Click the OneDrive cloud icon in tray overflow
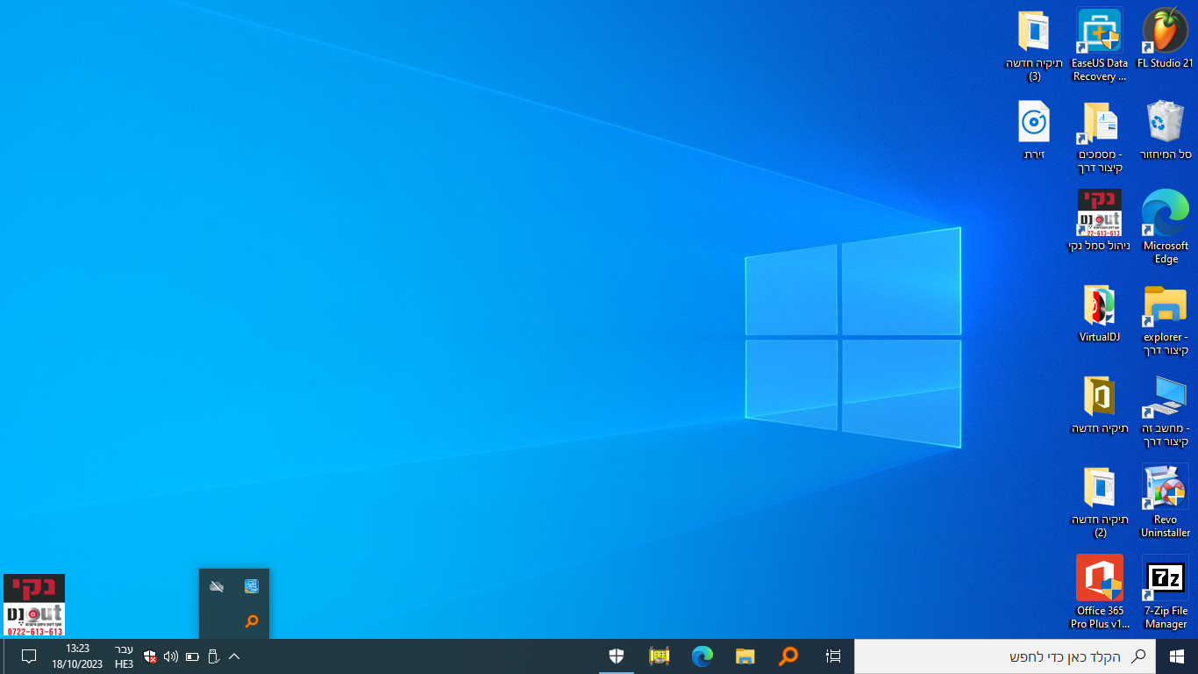 [217, 586]
